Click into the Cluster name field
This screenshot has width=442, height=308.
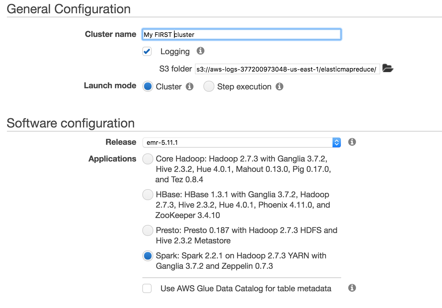click(x=242, y=35)
